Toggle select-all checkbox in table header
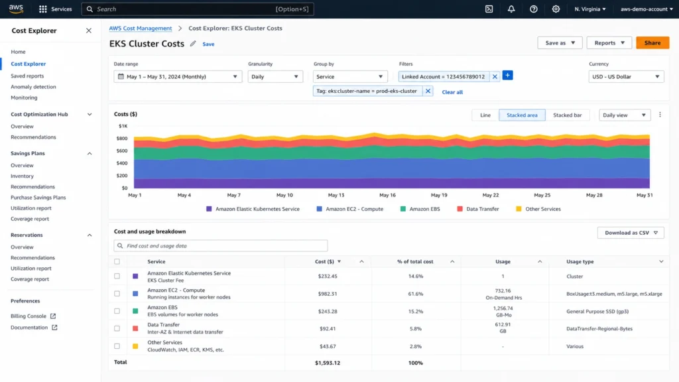 click(x=117, y=261)
